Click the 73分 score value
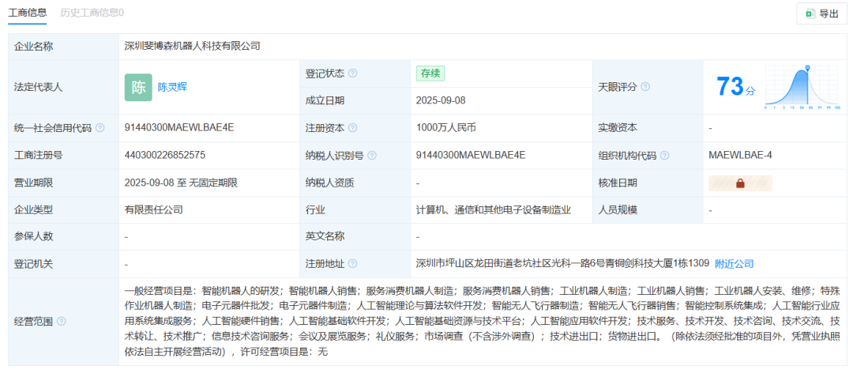The width and height of the screenshot is (853, 377). [735, 87]
